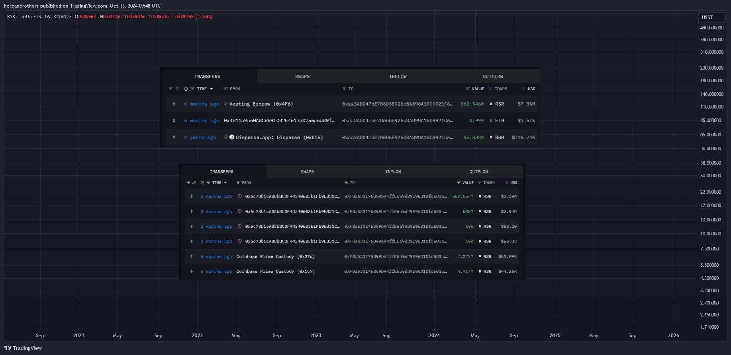Click the "6 months ago" time in the Vesting Escrow row
731x355 pixels.
202,104
